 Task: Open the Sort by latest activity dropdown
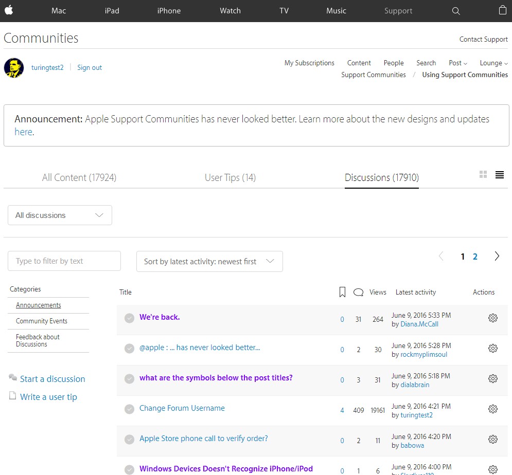click(x=209, y=261)
